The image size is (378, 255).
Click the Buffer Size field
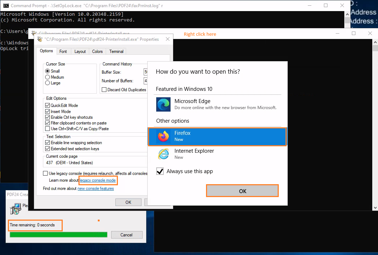point(145,72)
